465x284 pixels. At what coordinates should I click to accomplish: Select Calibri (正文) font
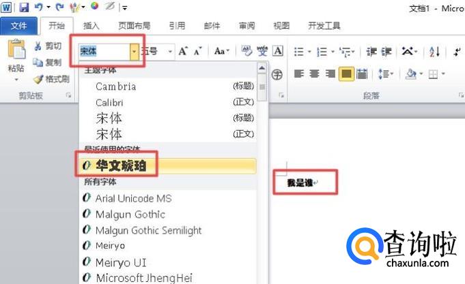[168, 102]
